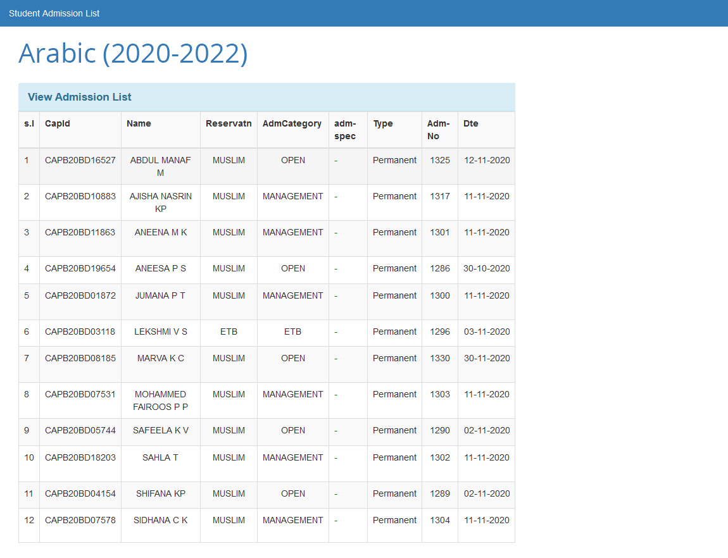This screenshot has width=728, height=558.
Task: Click CapId CAPB20BD10883
Action: coord(80,196)
